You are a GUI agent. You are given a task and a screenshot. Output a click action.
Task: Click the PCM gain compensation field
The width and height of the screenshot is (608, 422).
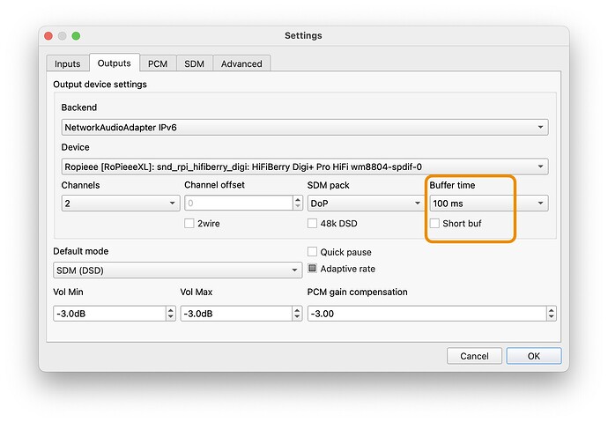point(426,314)
